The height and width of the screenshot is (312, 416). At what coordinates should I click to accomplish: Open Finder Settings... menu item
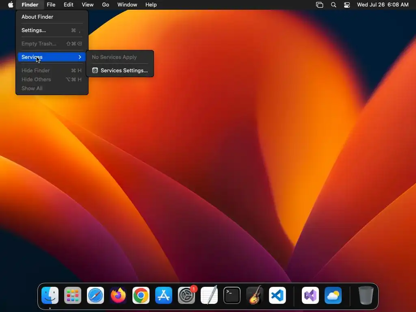point(52,30)
